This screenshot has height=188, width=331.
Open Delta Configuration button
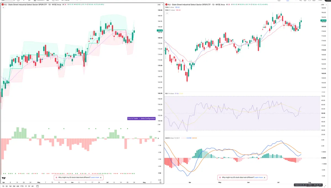click(148, 119)
